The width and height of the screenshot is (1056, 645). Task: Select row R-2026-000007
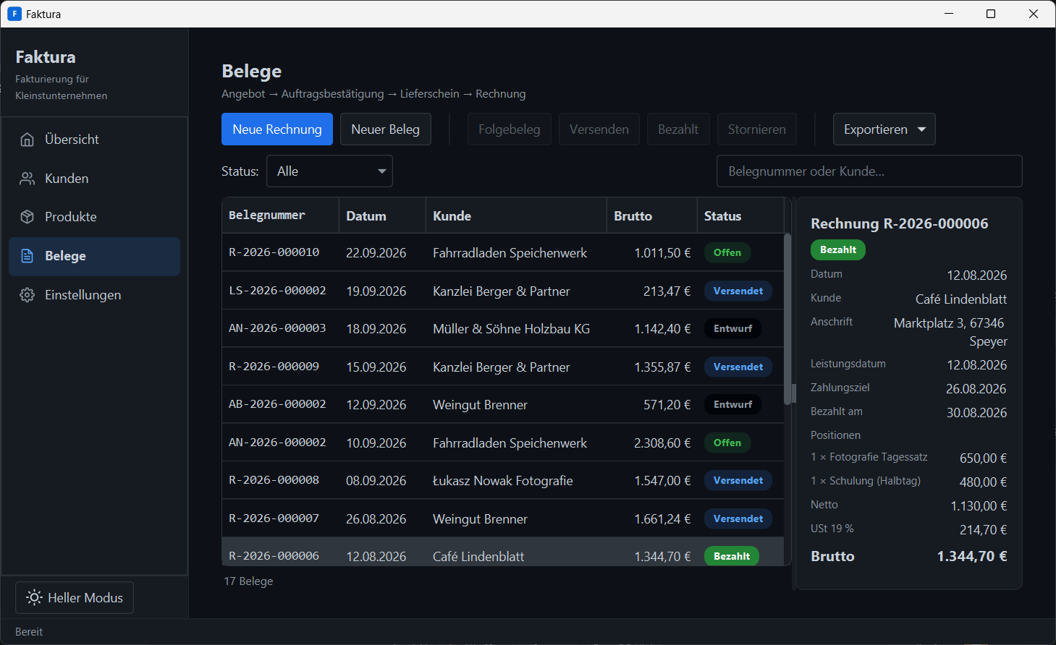503,518
